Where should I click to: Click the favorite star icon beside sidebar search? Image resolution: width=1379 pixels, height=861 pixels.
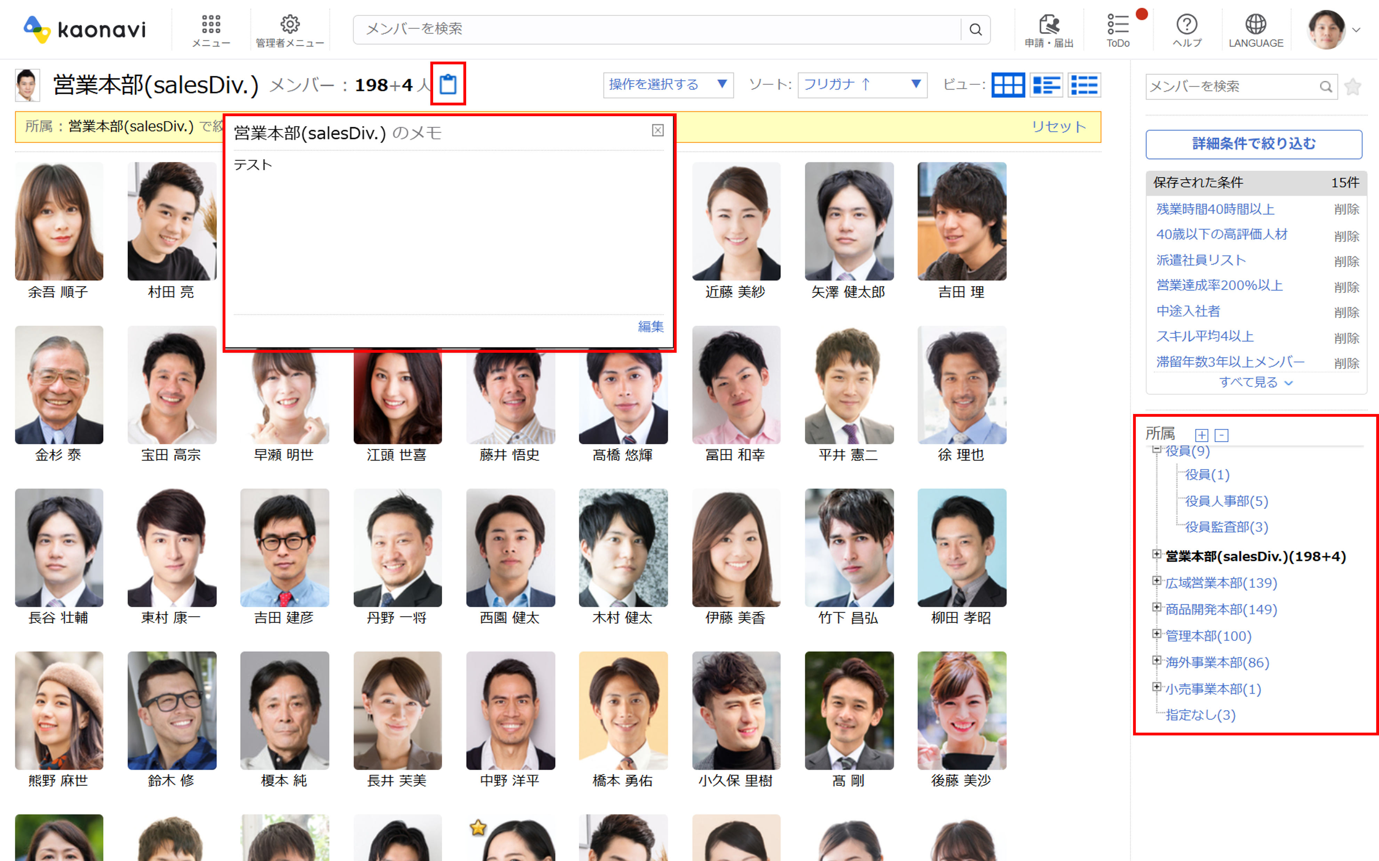pos(1353,87)
